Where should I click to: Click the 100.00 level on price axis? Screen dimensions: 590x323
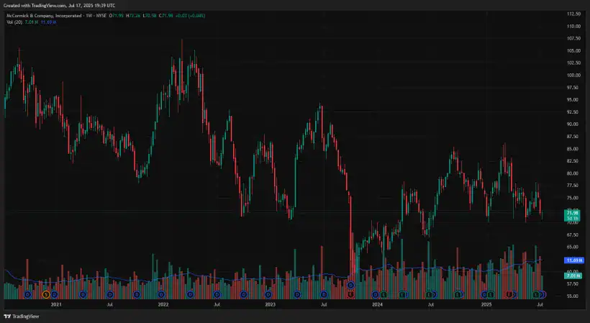573,76
